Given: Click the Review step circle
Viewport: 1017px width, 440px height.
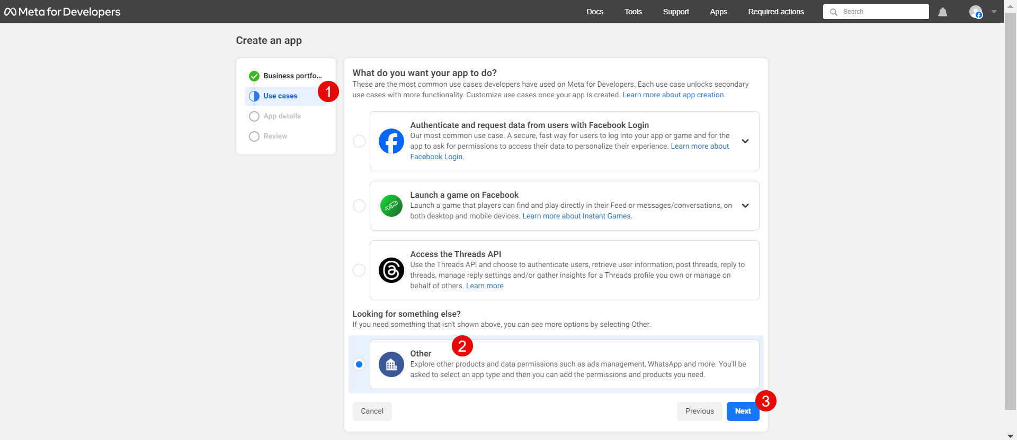Looking at the screenshot, I should point(254,136).
